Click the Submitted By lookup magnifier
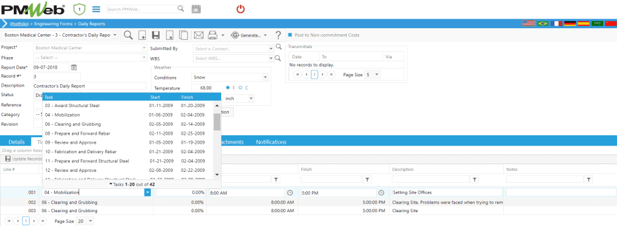617x226 pixels. pos(278,47)
